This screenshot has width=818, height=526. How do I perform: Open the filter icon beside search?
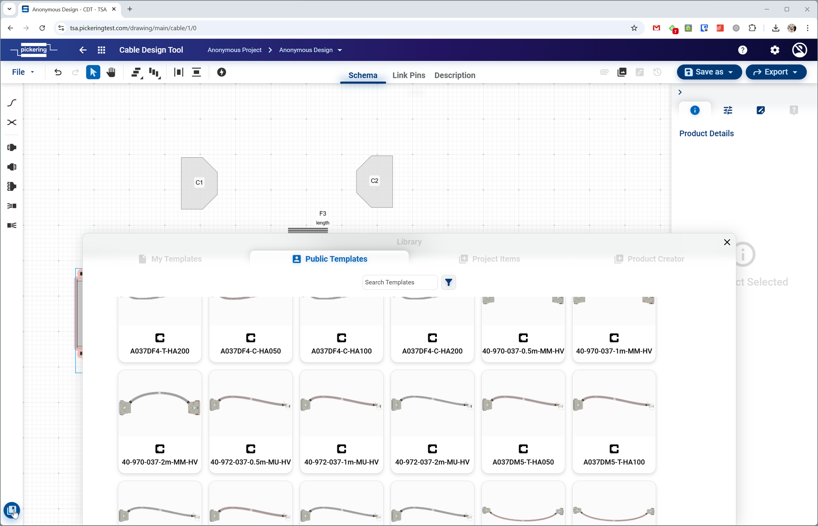(449, 282)
